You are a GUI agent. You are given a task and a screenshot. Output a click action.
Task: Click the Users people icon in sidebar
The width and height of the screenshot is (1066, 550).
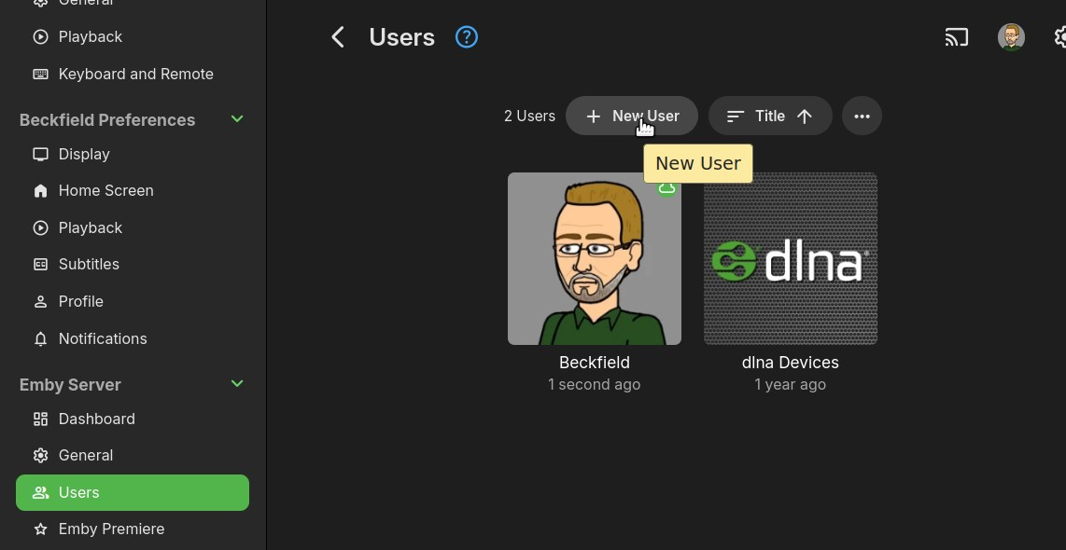41,493
